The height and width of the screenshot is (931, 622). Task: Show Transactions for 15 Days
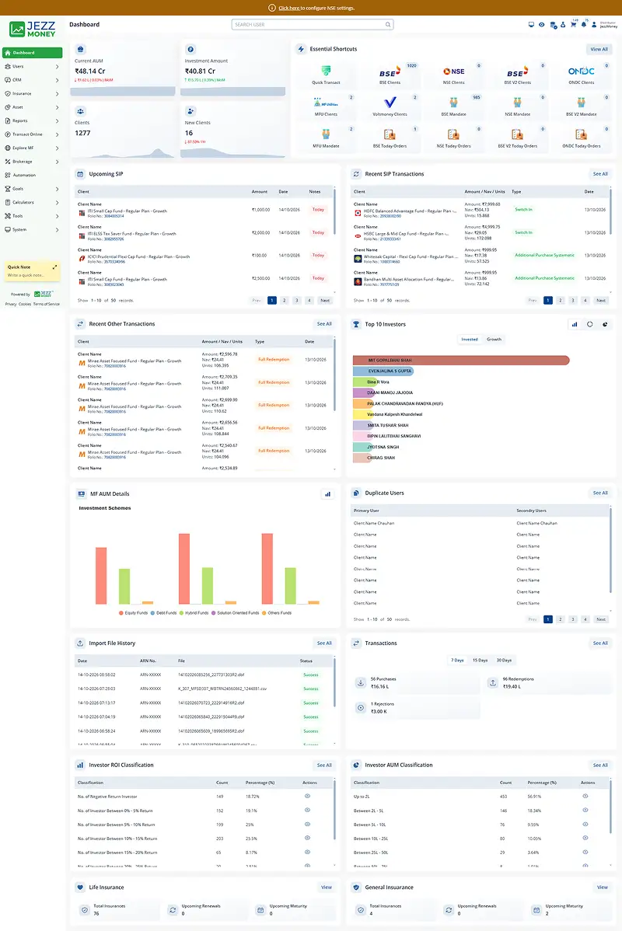480,661
